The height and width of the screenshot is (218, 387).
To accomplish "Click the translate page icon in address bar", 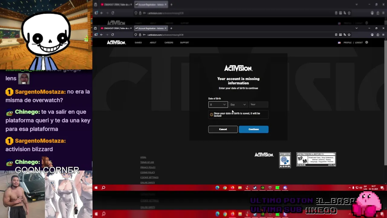I will pos(345,35).
